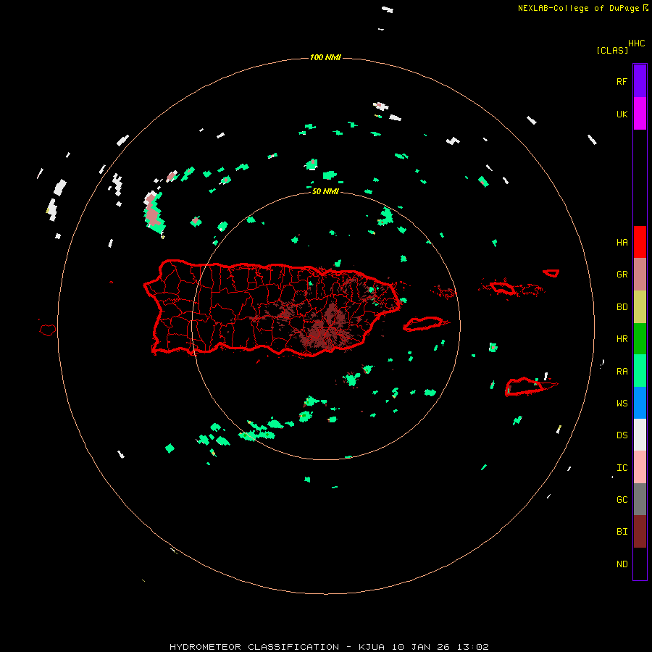The image size is (652, 652).
Task: Click the UK magenta legend swatch
Action: click(x=640, y=114)
